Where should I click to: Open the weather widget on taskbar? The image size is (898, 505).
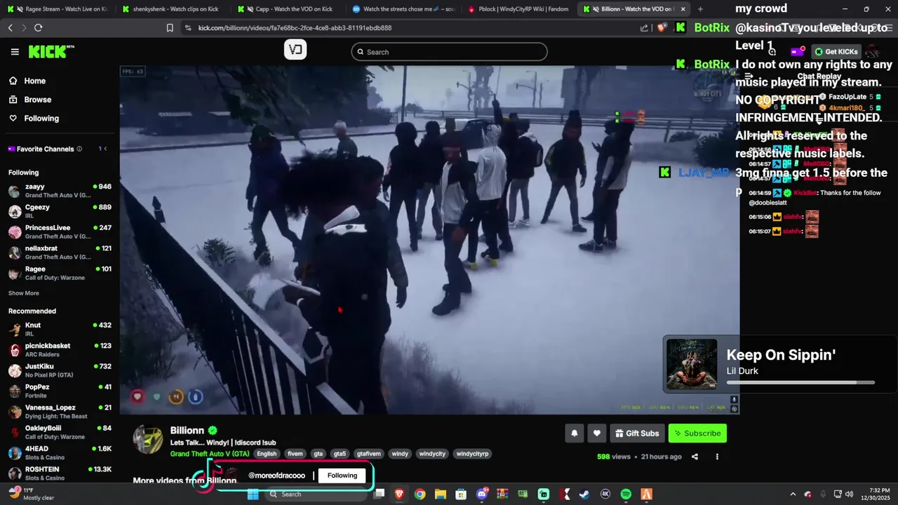31,494
